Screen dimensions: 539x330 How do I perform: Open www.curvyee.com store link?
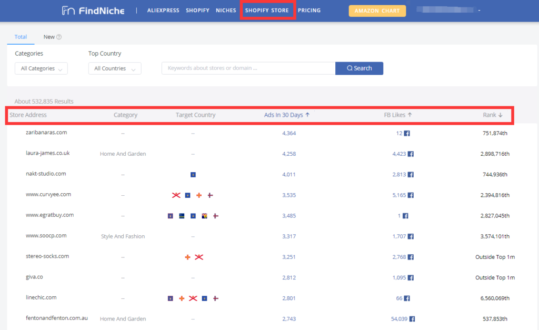pyautogui.click(x=48, y=194)
